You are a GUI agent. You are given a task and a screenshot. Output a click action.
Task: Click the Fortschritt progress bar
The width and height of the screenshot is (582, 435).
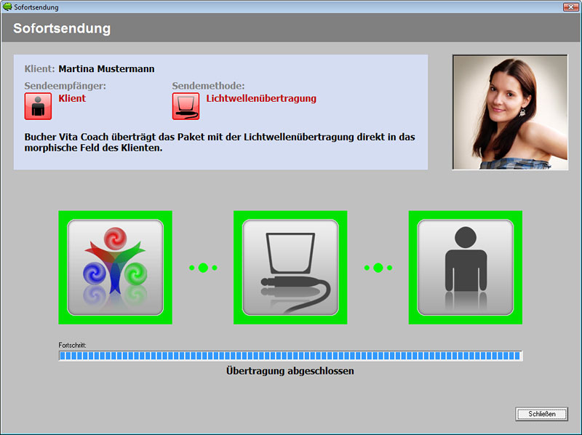tap(290, 356)
